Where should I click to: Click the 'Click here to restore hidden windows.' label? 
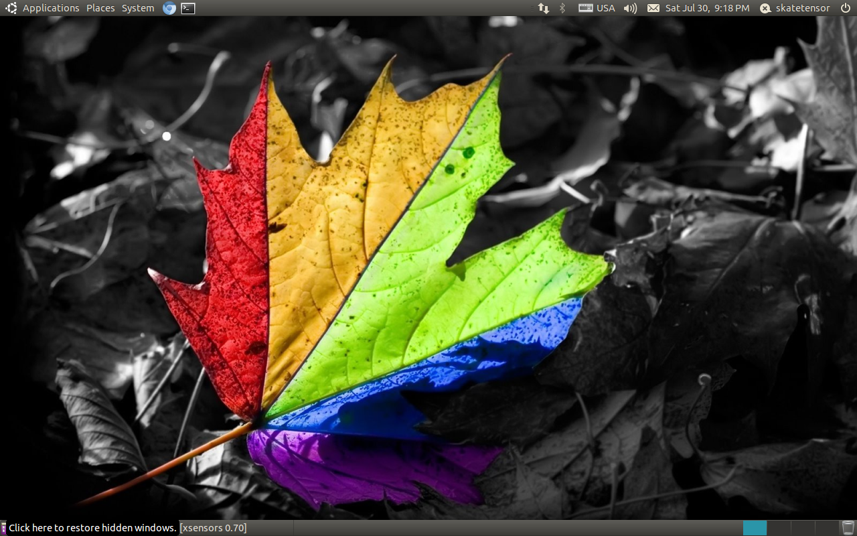tap(92, 528)
